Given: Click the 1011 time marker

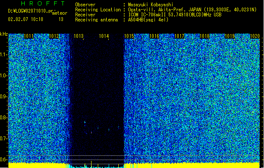Looking at the screenshot, I should click(x=29, y=36).
